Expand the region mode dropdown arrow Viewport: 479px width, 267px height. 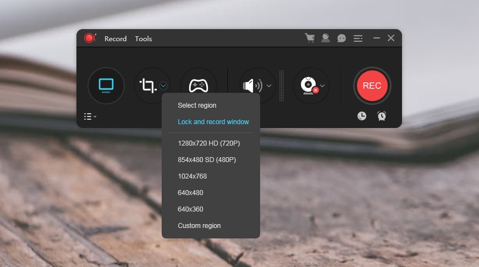[x=164, y=86]
